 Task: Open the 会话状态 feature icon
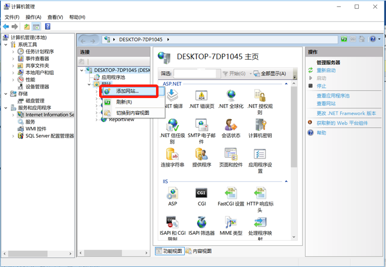tap(231, 125)
